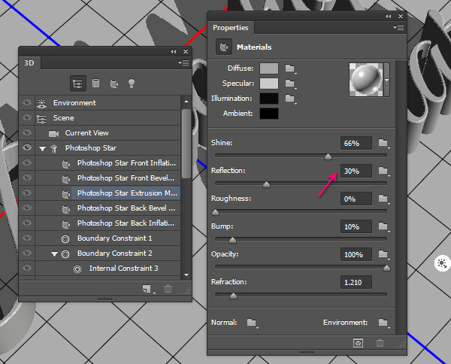This screenshot has height=364, width=451.
Task: Select the 3D panel tab
Action: (x=29, y=63)
